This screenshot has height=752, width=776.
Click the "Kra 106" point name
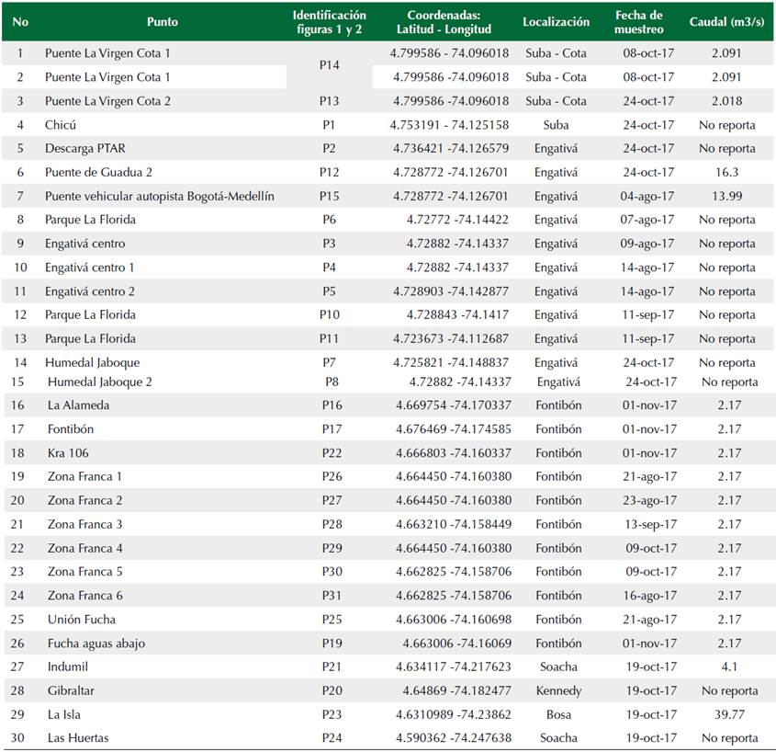pos(68,453)
